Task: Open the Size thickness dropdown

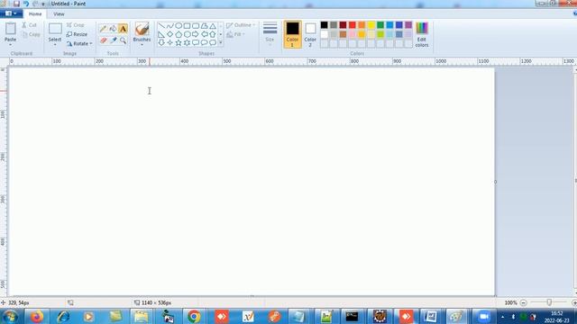Action: pyautogui.click(x=270, y=34)
